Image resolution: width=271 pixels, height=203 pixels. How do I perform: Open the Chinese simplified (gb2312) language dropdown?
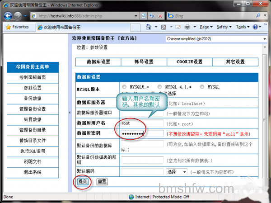click(x=216, y=39)
